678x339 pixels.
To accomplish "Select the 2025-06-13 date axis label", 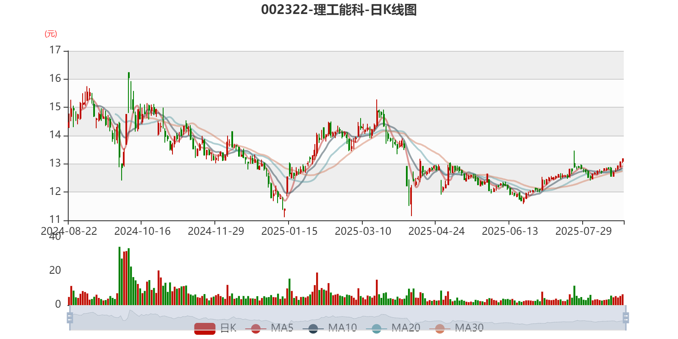I will pos(510,231).
